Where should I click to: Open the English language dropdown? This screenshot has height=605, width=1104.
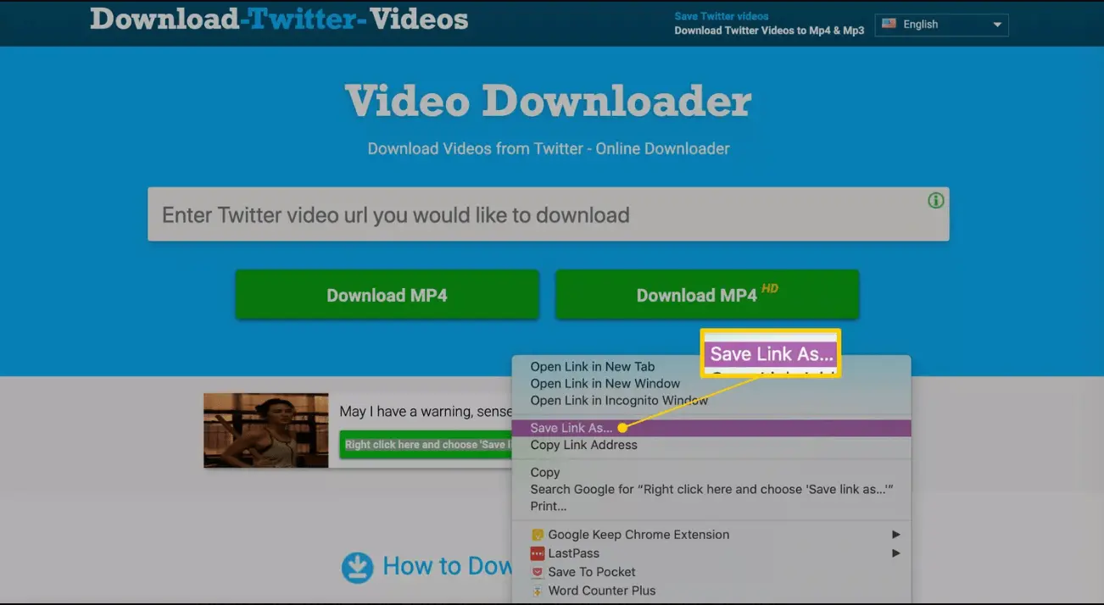942,25
